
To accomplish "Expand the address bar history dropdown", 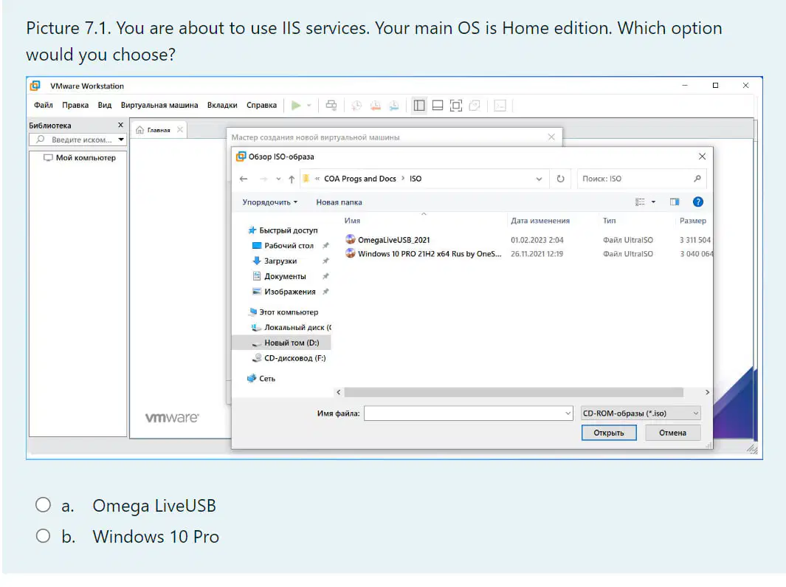I will [539, 179].
